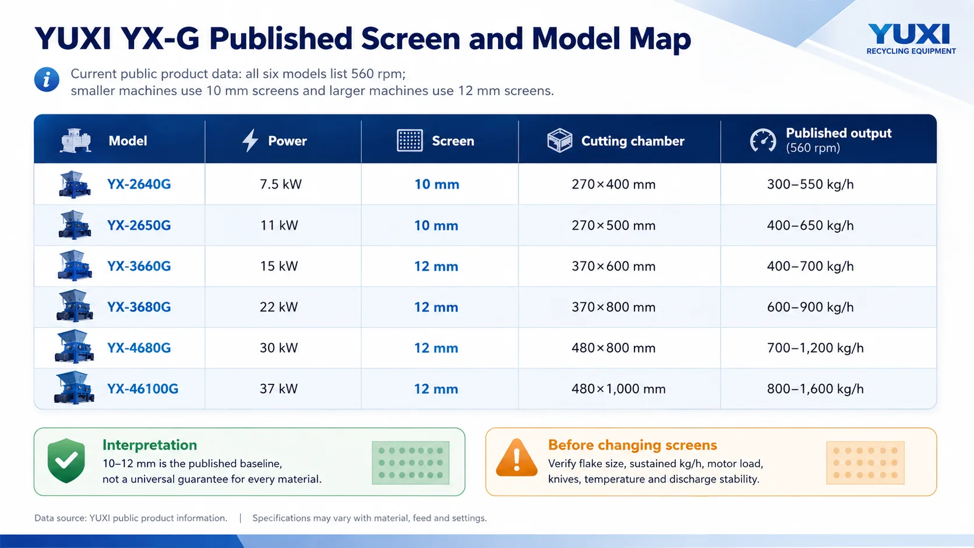The height and width of the screenshot is (548, 974).
Task: Select the 15 kW power value
Action: 279,266
